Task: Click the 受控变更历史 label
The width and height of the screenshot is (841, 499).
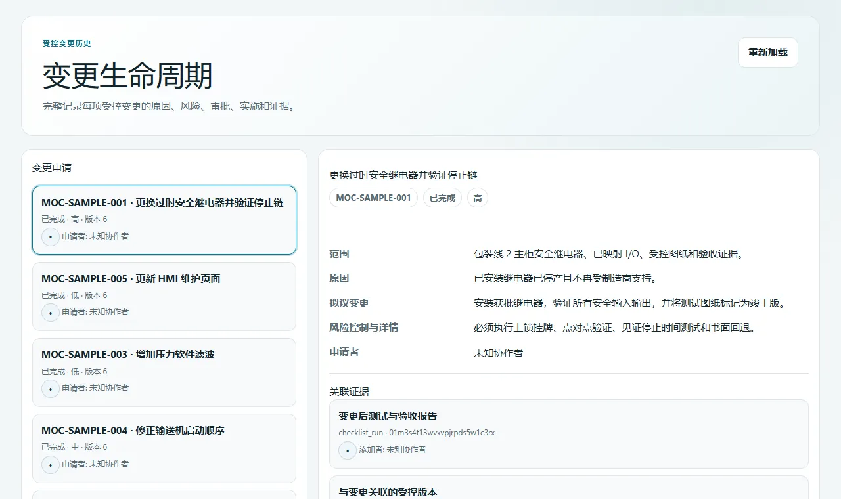Action: click(67, 43)
